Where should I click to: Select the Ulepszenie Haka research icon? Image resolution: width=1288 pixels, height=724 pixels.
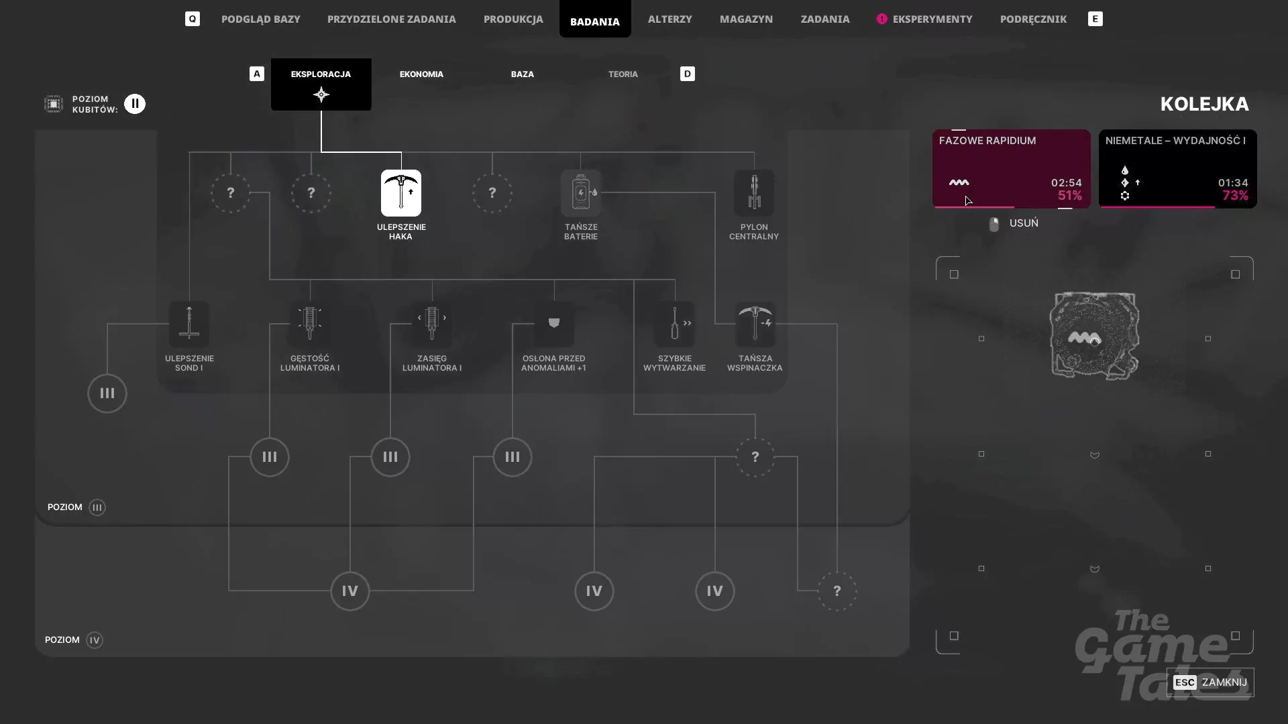point(401,193)
